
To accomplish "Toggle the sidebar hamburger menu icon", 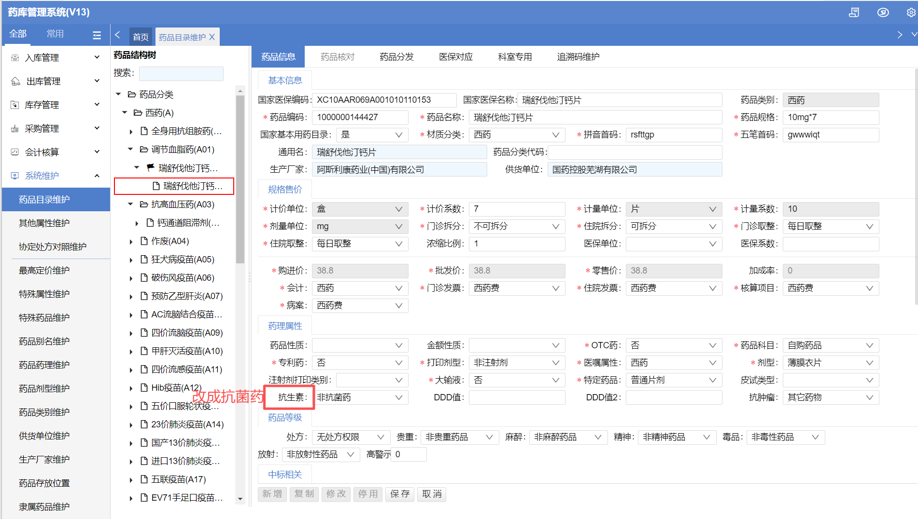I will (97, 35).
